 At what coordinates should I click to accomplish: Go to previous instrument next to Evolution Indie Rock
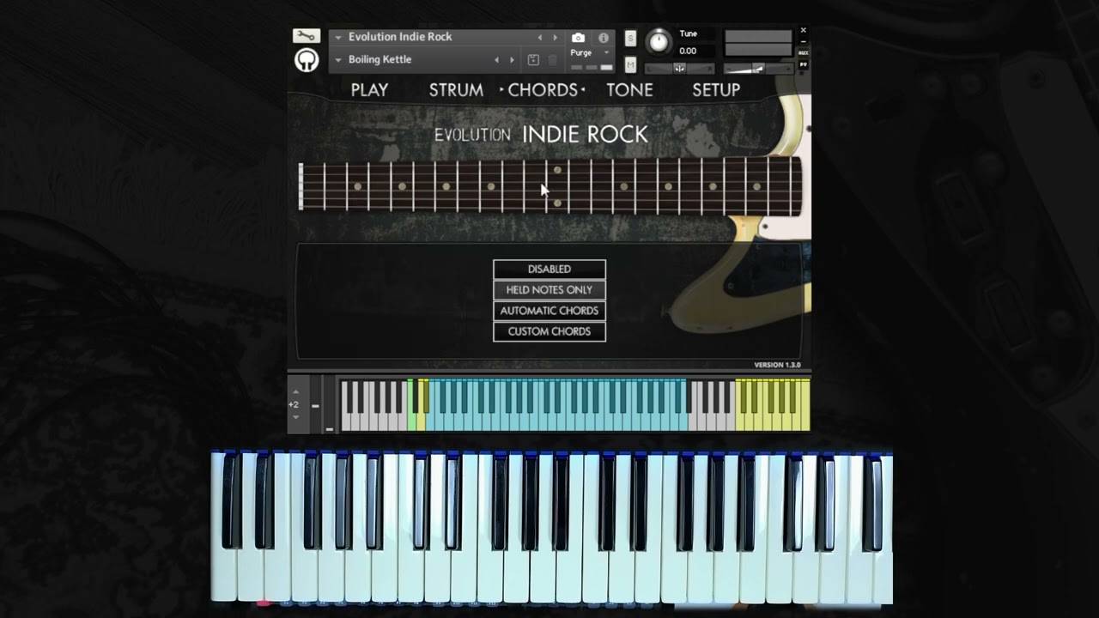pos(540,38)
